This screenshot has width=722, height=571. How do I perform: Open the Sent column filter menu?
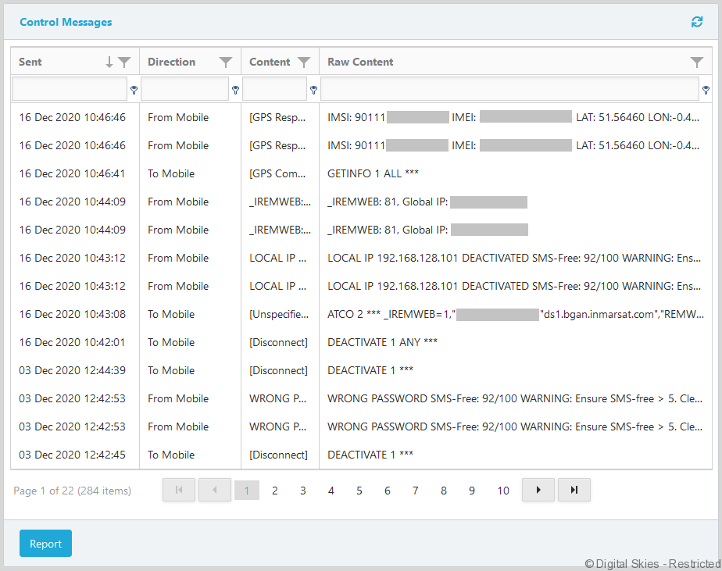coord(124,62)
